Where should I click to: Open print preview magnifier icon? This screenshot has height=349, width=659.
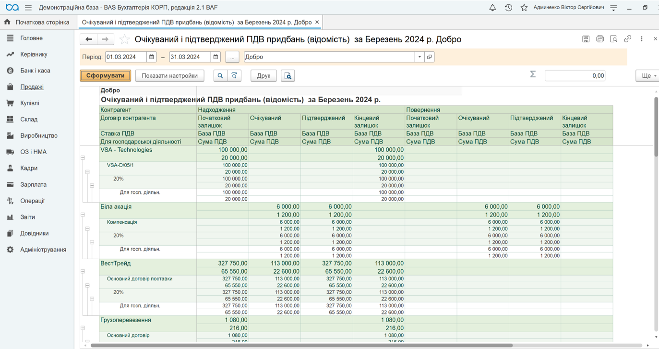(613, 39)
